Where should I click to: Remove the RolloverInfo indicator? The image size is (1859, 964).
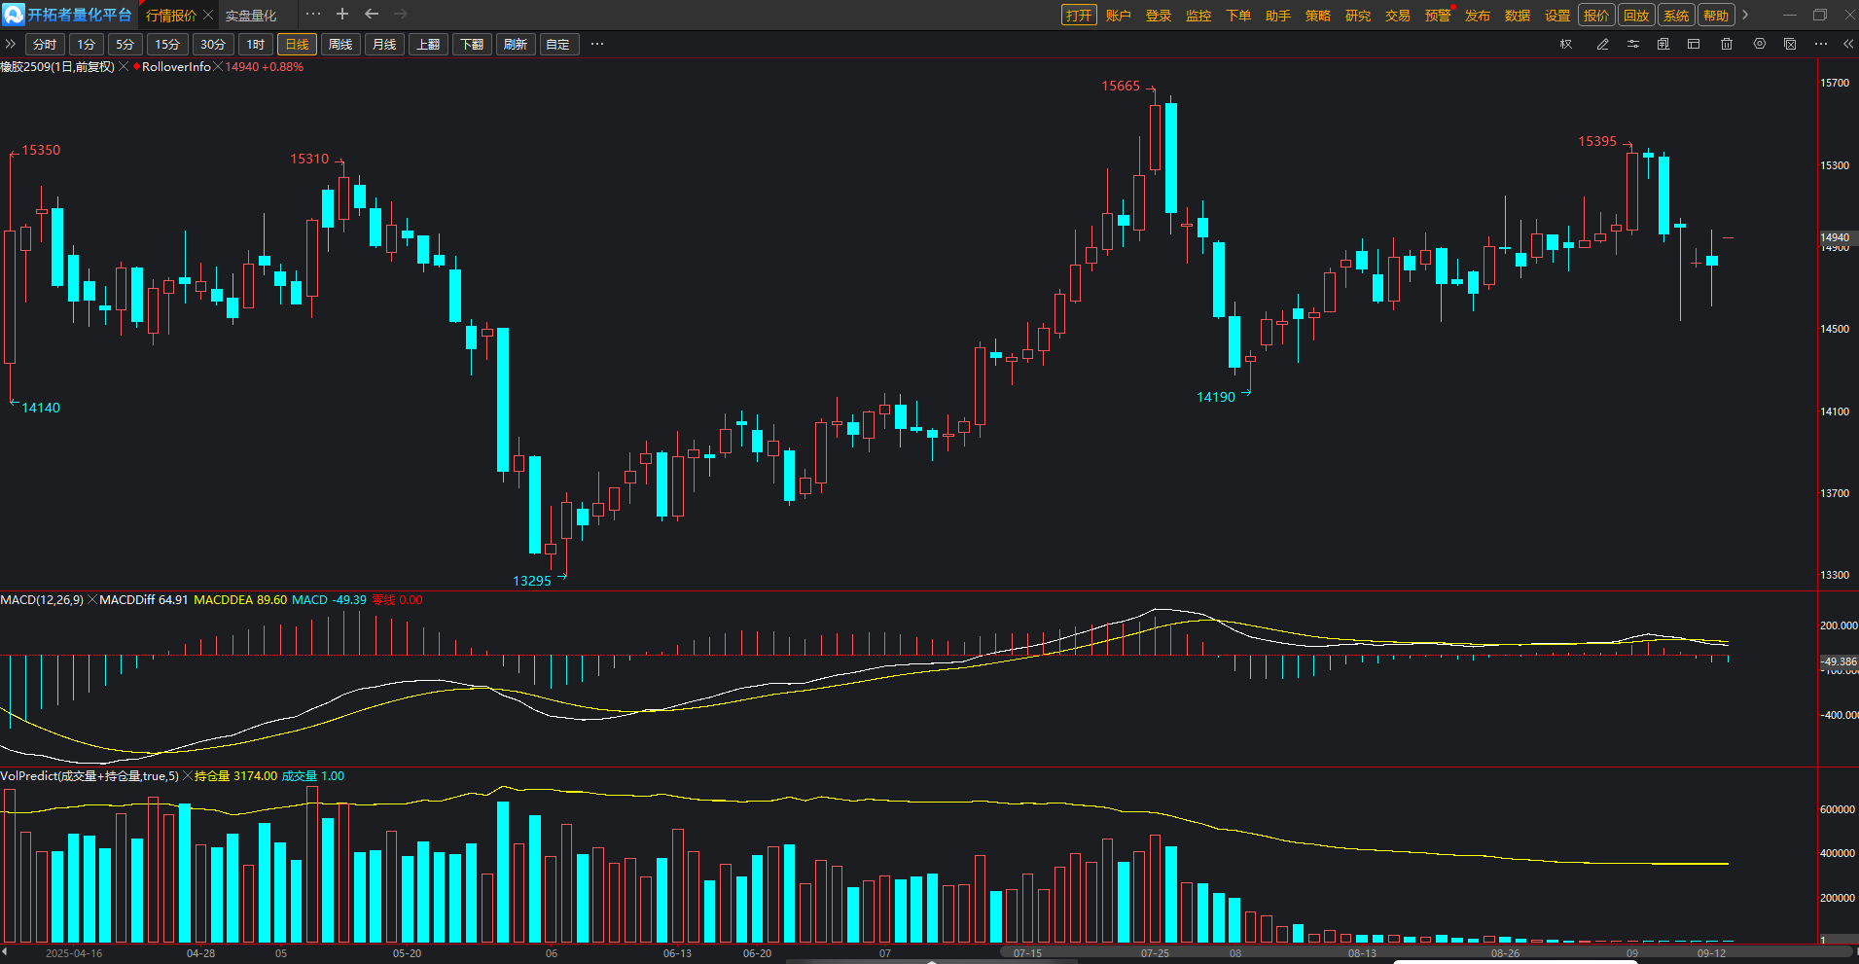pyautogui.click(x=218, y=67)
